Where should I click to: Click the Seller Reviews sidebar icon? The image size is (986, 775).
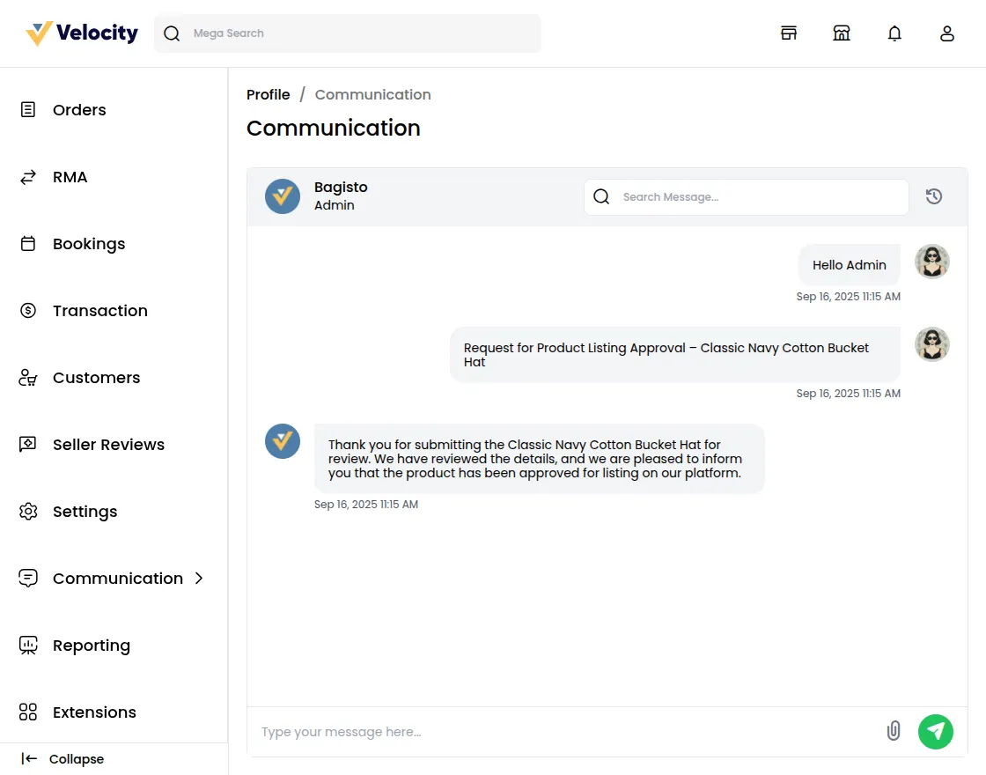coord(27,445)
